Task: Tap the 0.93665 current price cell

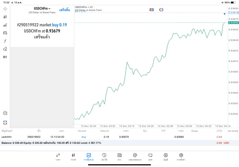Action: point(179,137)
